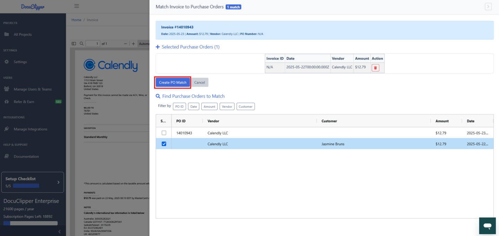Click the Manage Integrations plug icon

pos(7,129)
